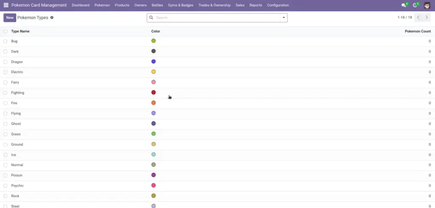Open the gear actions next to Pokemon Types

point(52,17)
